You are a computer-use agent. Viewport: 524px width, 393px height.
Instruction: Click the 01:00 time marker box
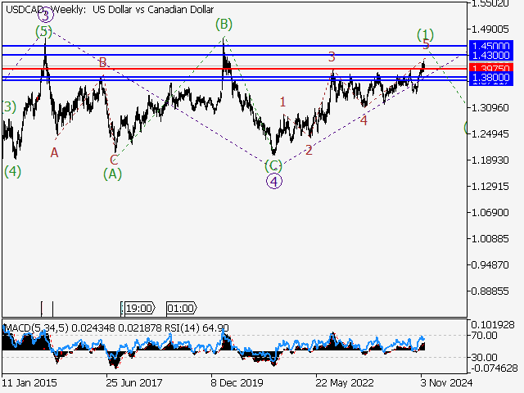(x=180, y=308)
